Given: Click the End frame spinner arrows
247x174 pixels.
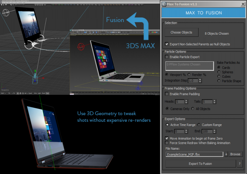Looking at the screenshot, I should coord(214,131).
